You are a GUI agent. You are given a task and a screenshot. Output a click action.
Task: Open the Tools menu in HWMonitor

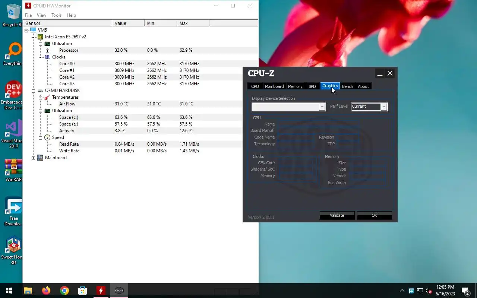pyautogui.click(x=57, y=15)
